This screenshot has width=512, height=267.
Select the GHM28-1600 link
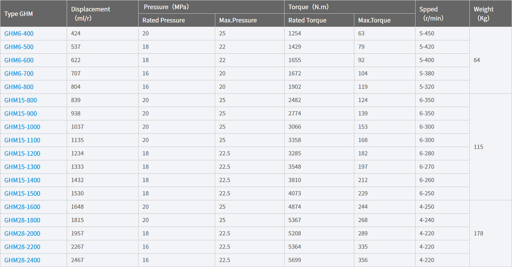[x=22, y=207]
